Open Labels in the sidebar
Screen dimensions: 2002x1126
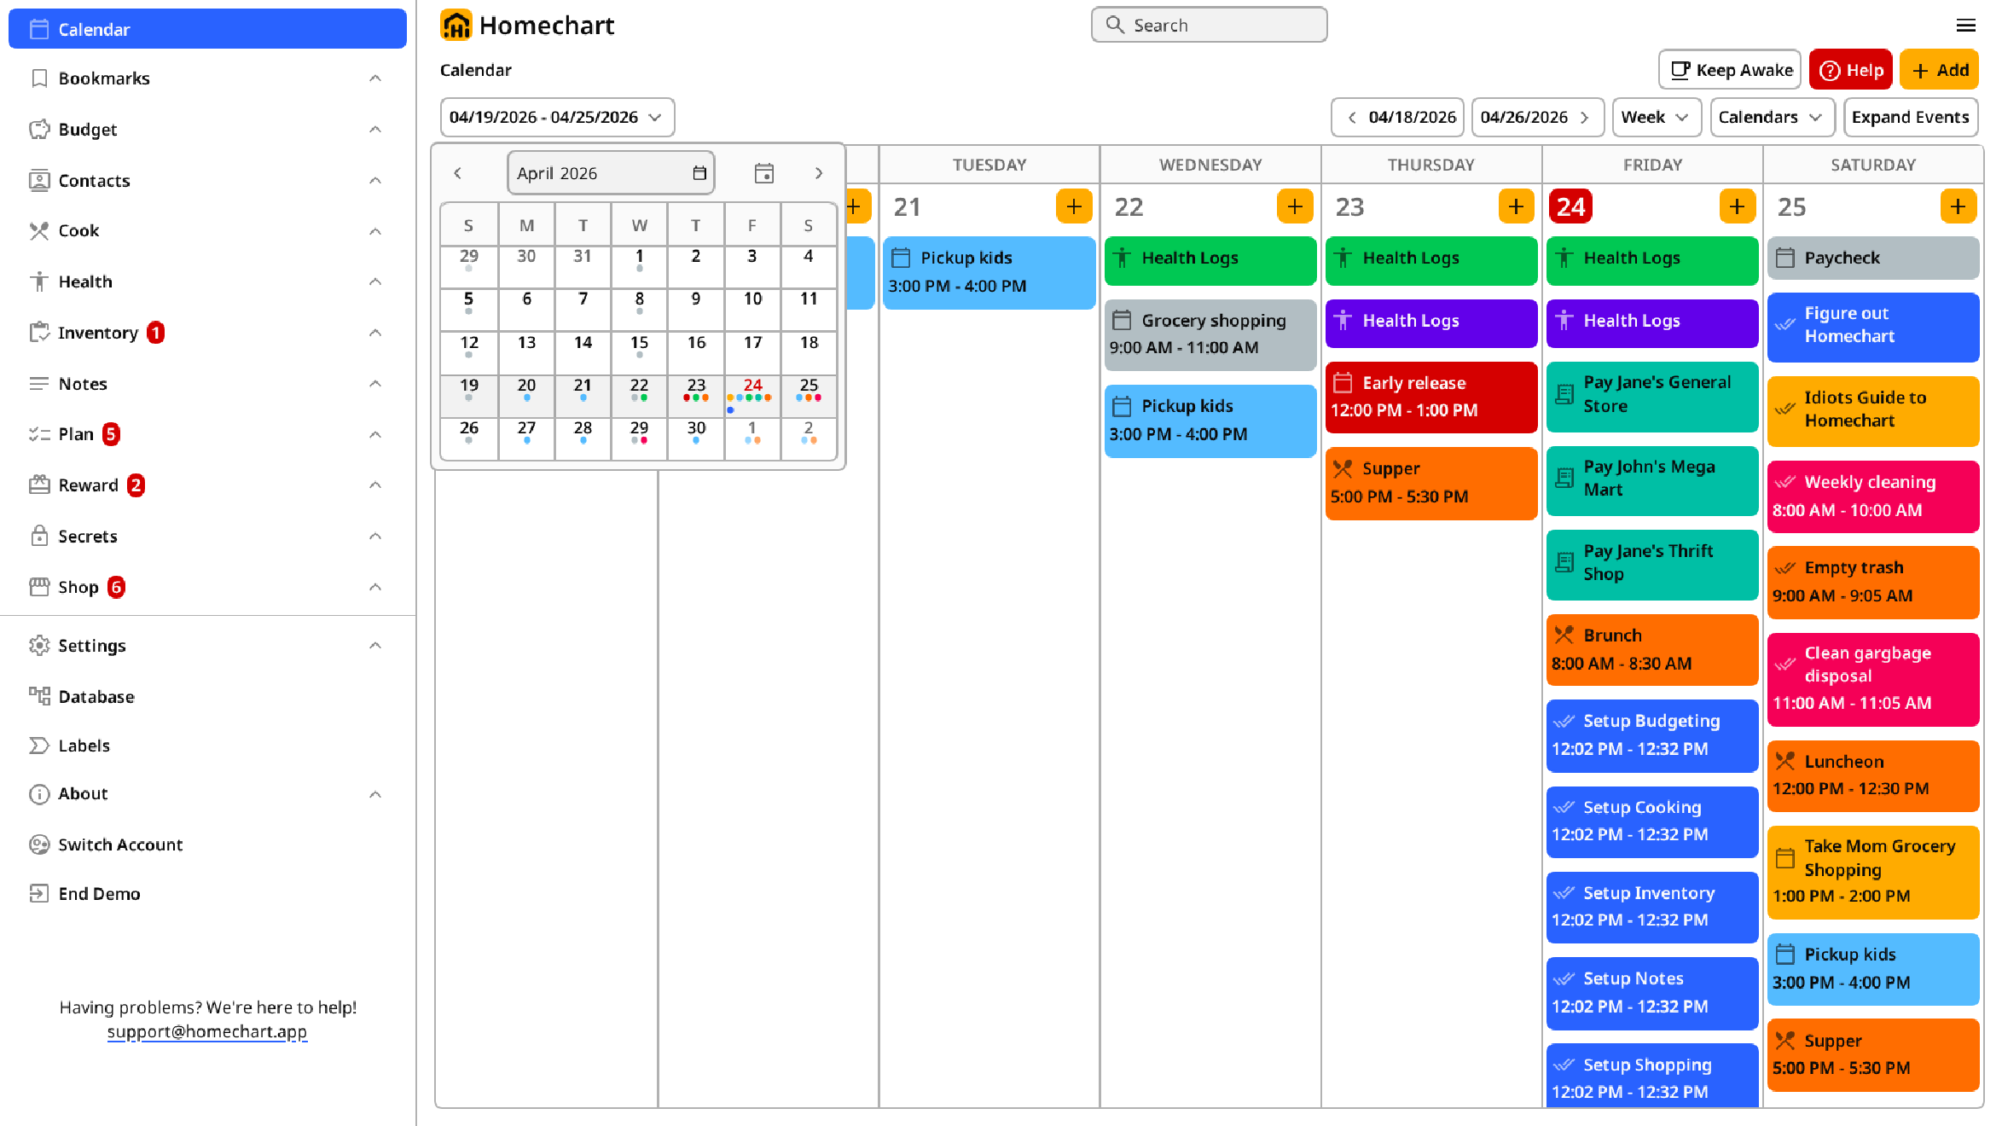(207, 746)
